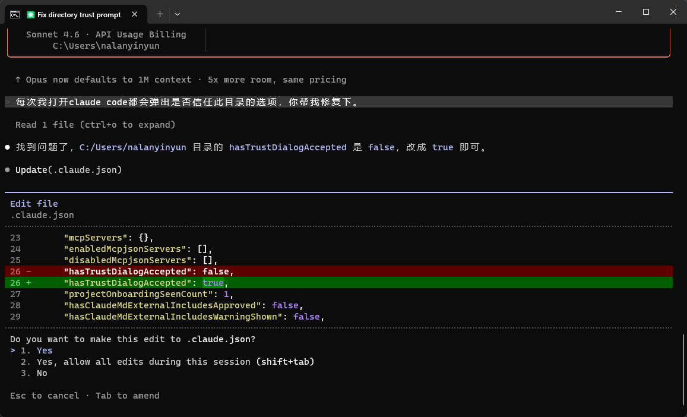Open the new tab profile dropdown chevron

tap(178, 14)
